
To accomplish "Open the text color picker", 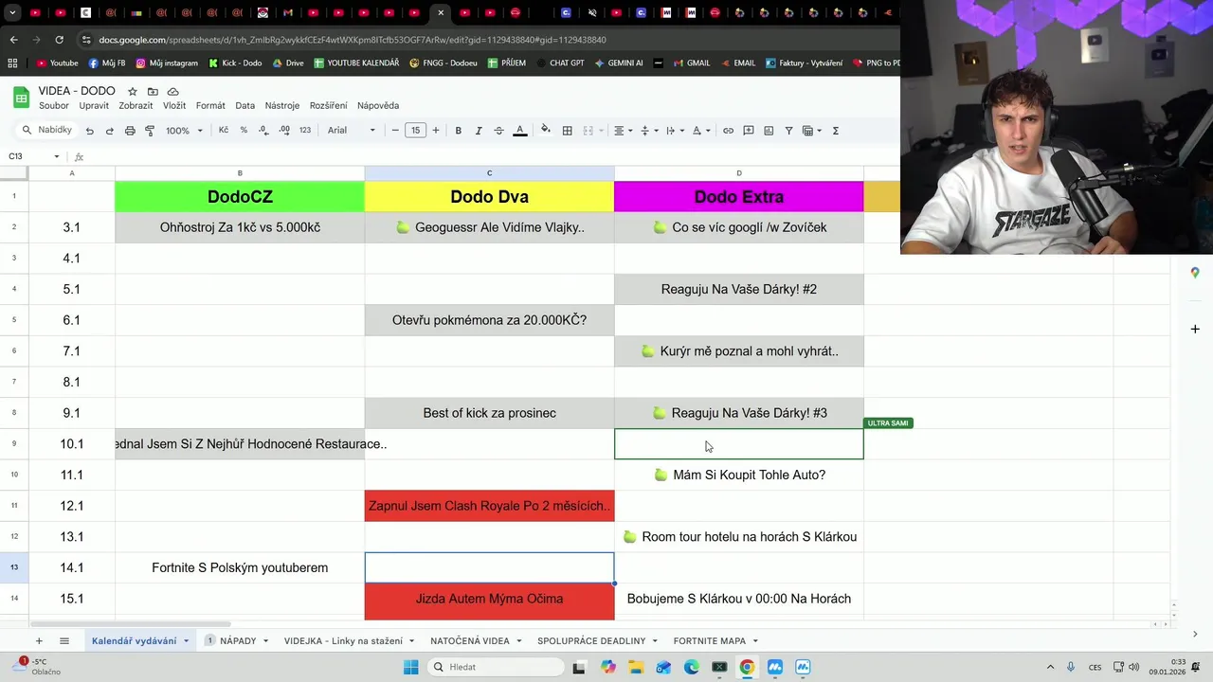I will (x=519, y=131).
